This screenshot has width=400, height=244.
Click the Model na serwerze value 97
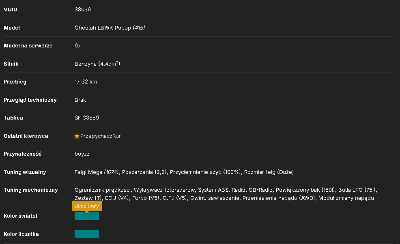(78, 46)
